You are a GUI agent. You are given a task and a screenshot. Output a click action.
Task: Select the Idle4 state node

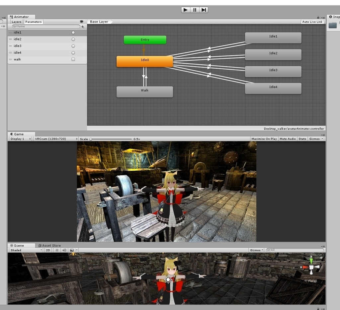[273, 89]
